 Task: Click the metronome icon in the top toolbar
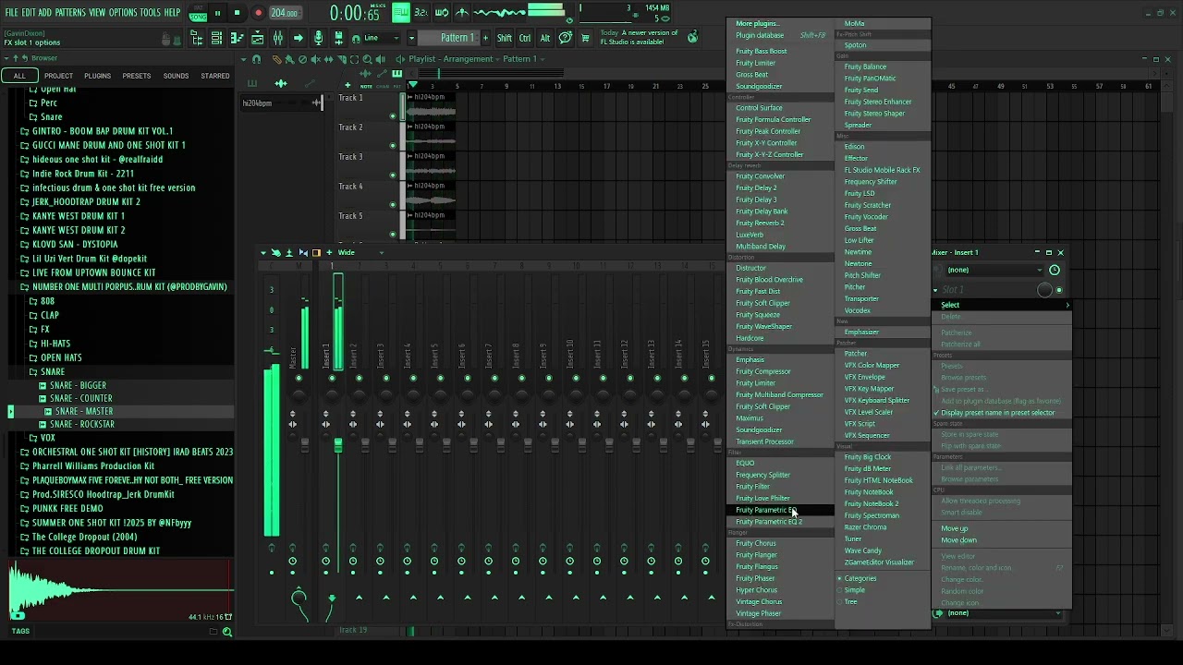click(x=462, y=13)
